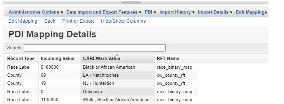The height and width of the screenshot is (104, 284).
Task: Click the PDI breadcrumb link
Action: pos(148,12)
